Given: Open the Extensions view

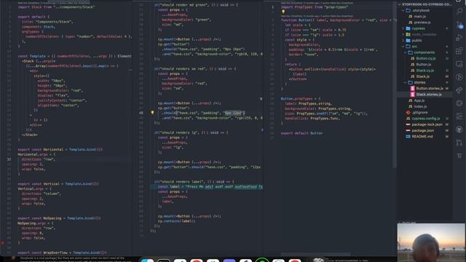Looking at the screenshot, I should click(459, 51).
